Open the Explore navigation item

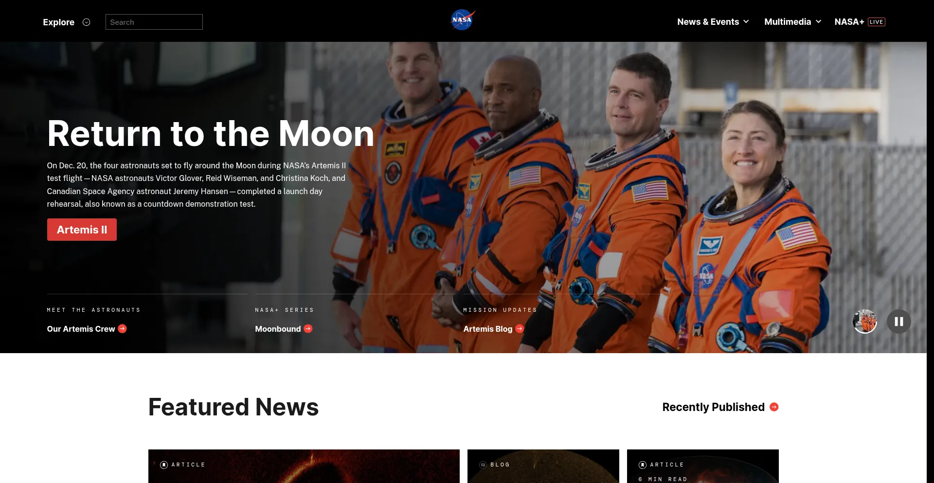tap(58, 22)
